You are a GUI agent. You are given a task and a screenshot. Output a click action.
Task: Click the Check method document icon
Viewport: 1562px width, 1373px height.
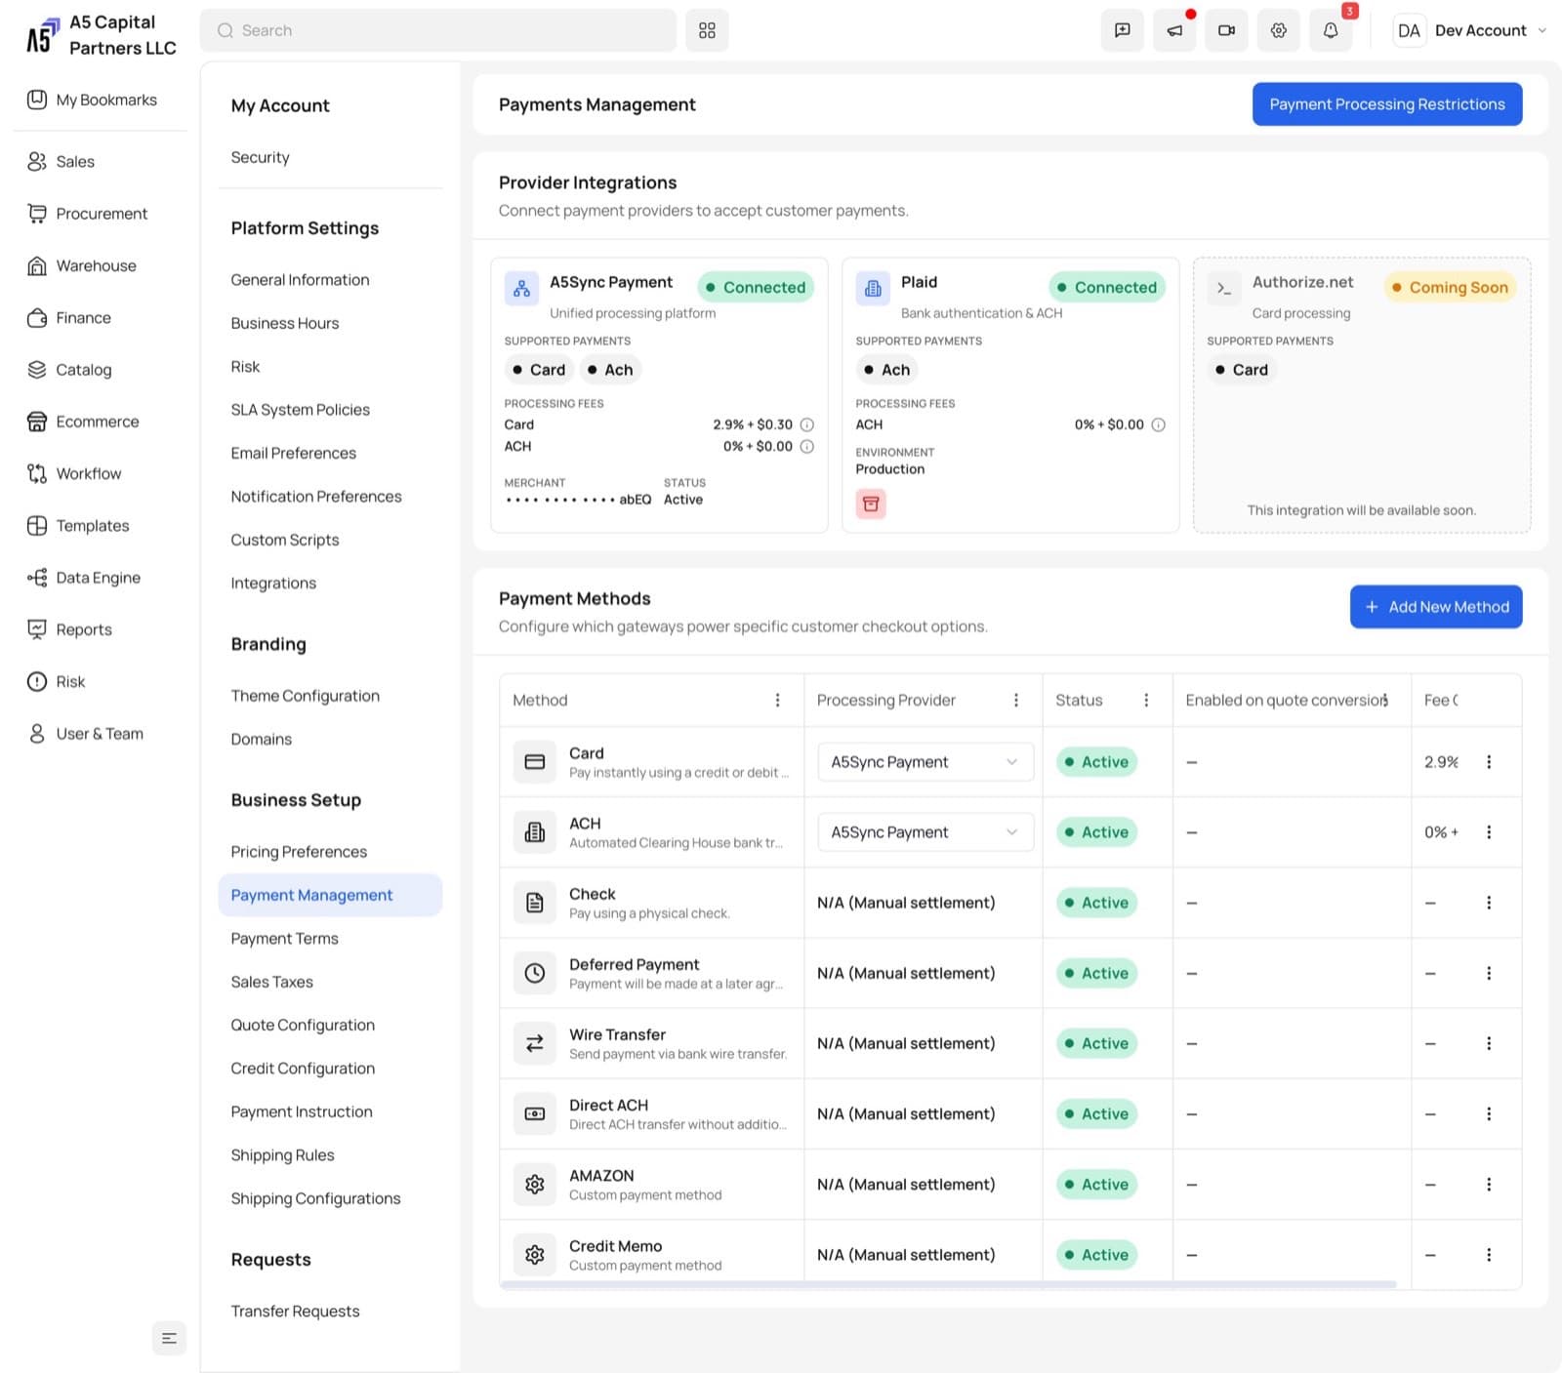[x=534, y=903]
